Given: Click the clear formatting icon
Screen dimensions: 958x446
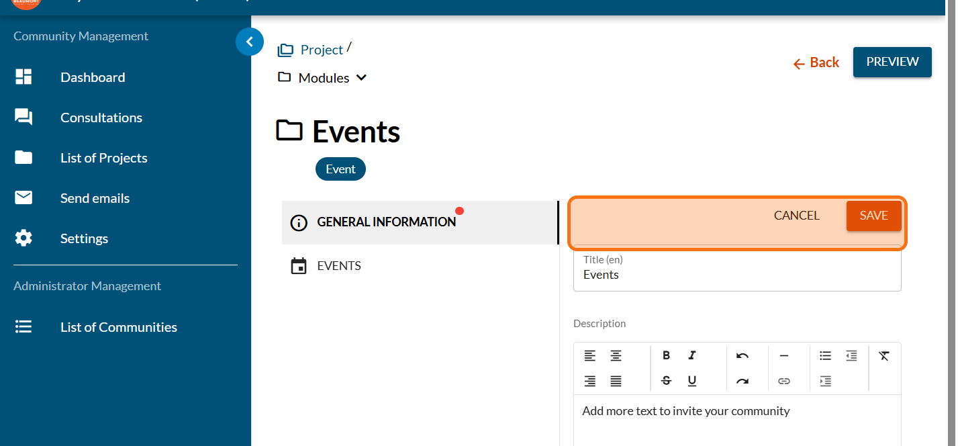Looking at the screenshot, I should 883,355.
